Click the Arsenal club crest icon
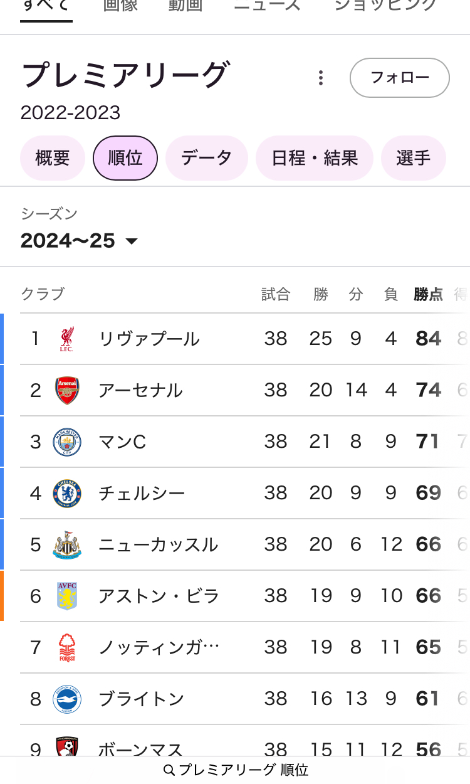The height and width of the screenshot is (784, 470). tap(66, 391)
